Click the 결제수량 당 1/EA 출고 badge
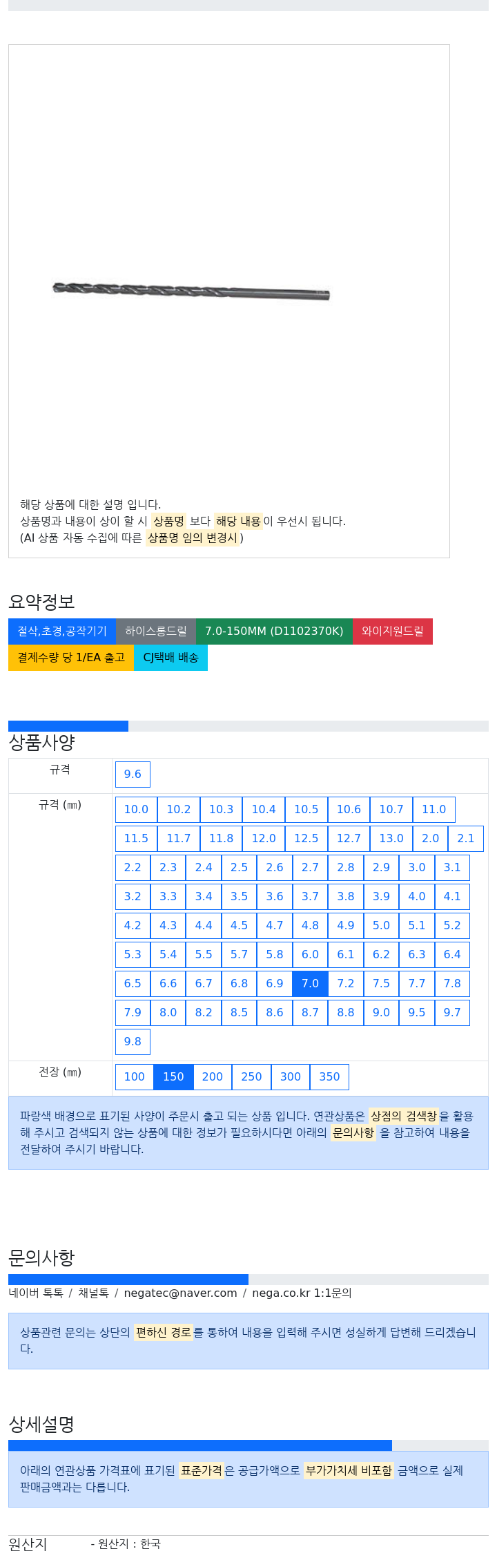This screenshot has width=497, height=1558. coord(71,658)
